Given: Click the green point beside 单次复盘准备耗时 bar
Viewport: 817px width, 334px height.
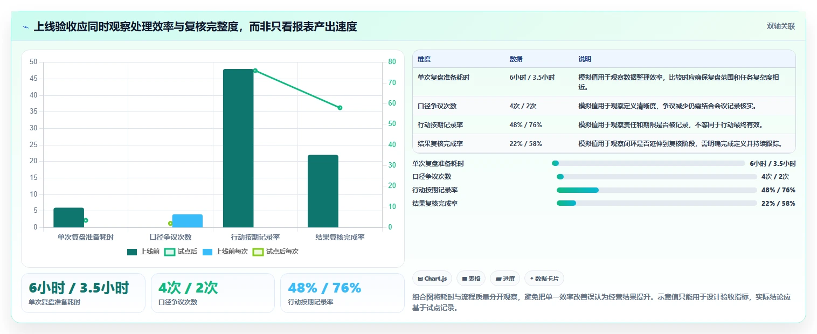Looking at the screenshot, I should coord(86,220).
